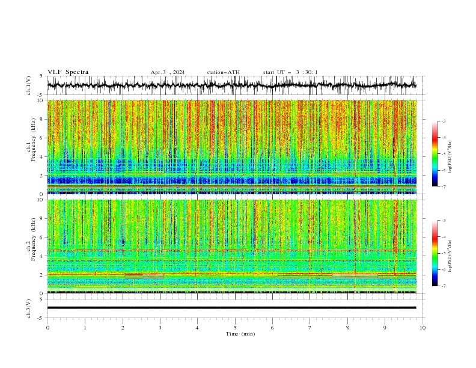Click the upper color bar "log(PSD)(V²/Hz)" label
This screenshot has height=368, width=476.
450,157
